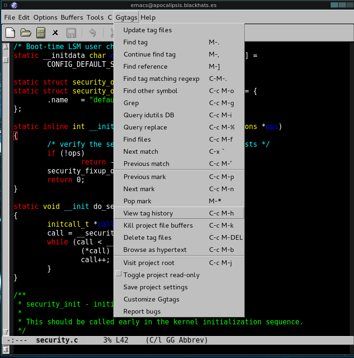Select Next match
This screenshot has height=358, width=354.
tap(179, 151)
